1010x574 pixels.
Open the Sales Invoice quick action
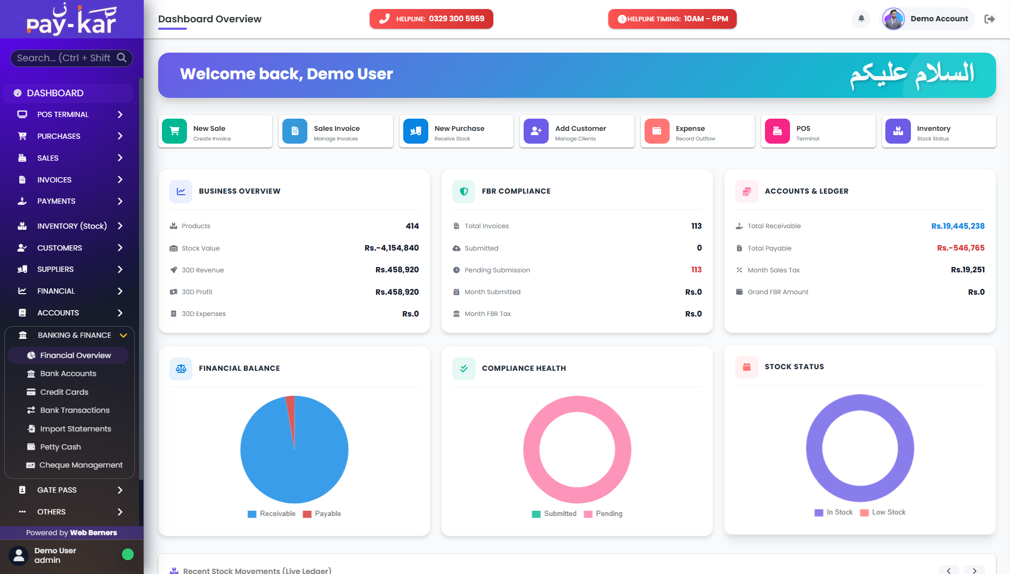336,131
